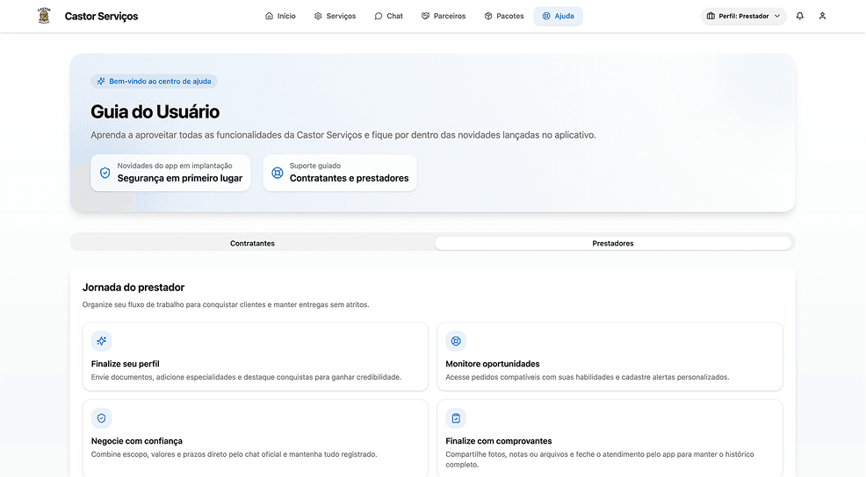
Task: Click the 'Aprenda a aproveitar' description text
Action: (343, 135)
